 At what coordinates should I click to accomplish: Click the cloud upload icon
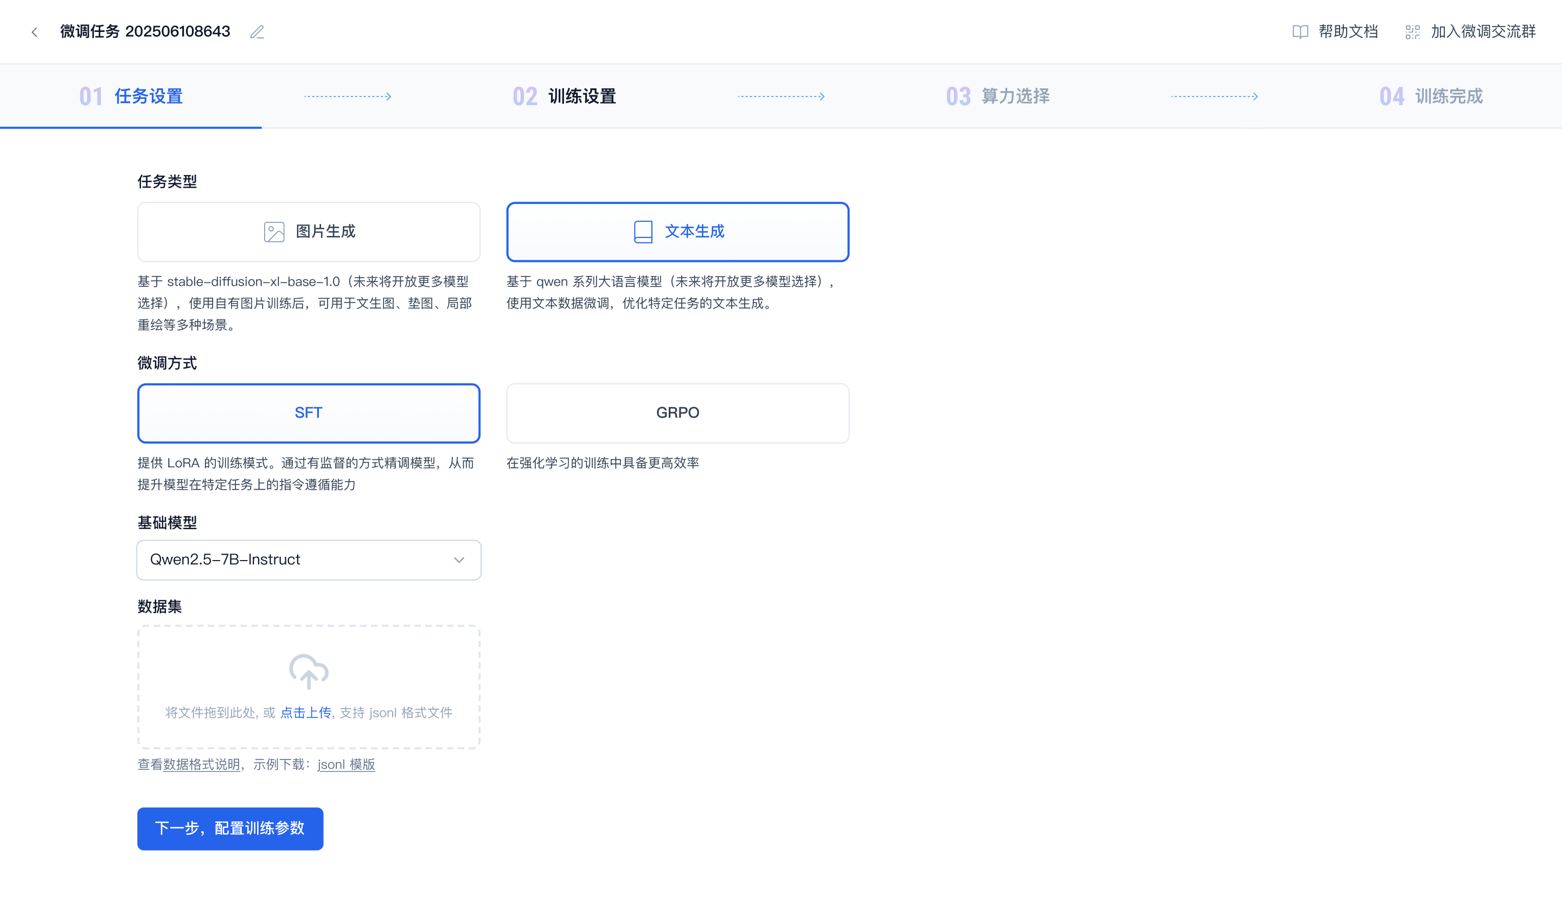click(x=309, y=671)
